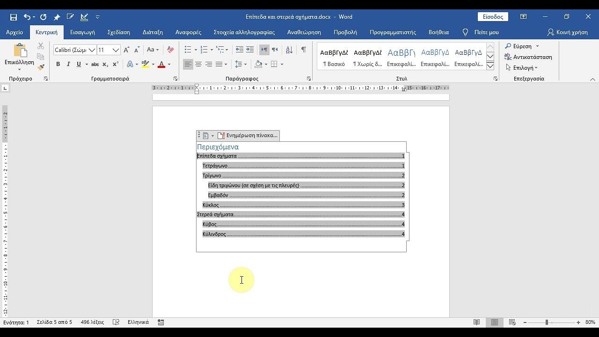Click the Είσοδος sign-in button
Screen dimensions: 599x337
click(493, 17)
